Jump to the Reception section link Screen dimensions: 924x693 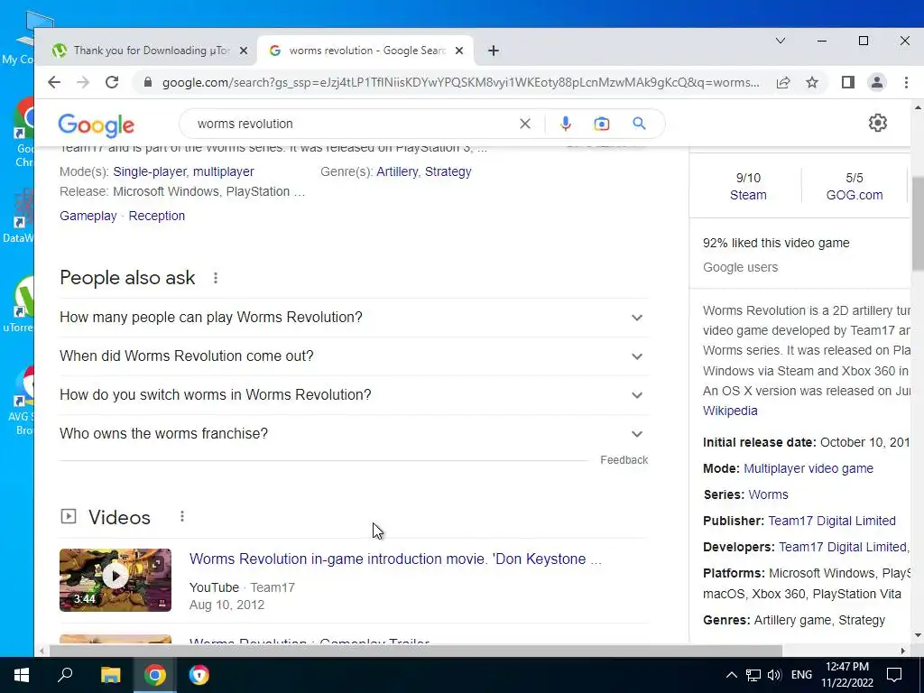[x=157, y=216]
